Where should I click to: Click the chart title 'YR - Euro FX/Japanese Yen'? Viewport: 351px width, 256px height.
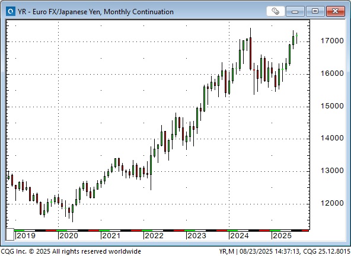tap(59, 12)
